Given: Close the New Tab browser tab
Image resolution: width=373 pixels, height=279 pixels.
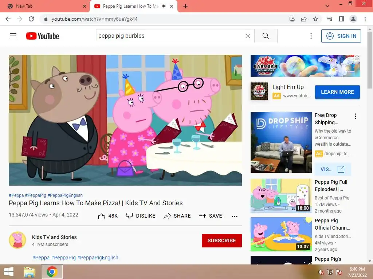Looking at the screenshot, I should pyautogui.click(x=85, y=6).
